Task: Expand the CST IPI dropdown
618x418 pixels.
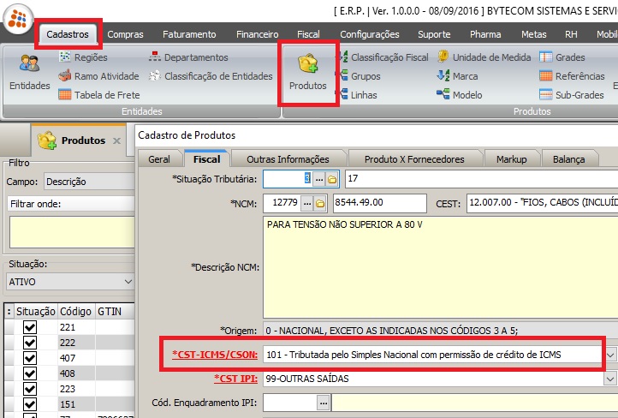Action: pyautogui.click(x=610, y=379)
